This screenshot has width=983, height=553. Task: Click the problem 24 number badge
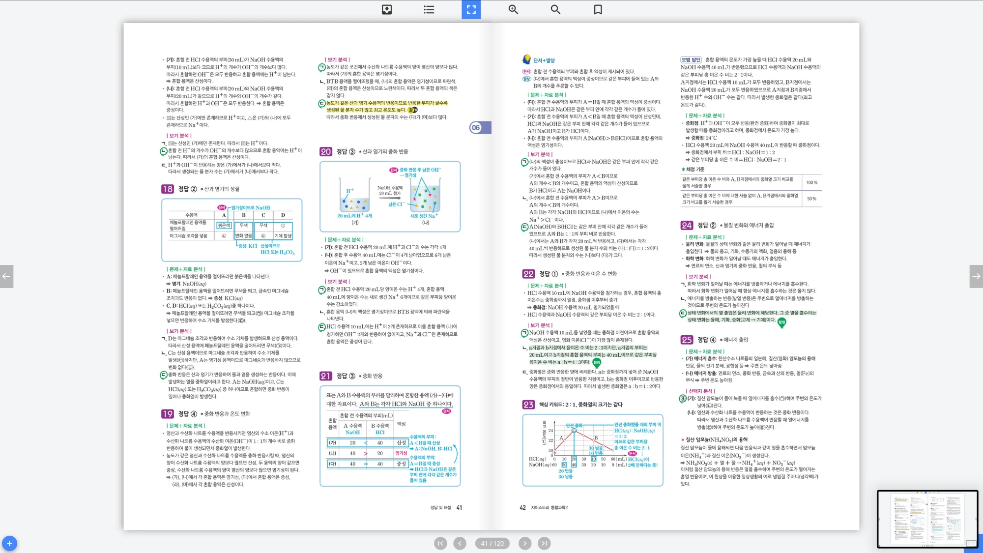pyautogui.click(x=686, y=226)
